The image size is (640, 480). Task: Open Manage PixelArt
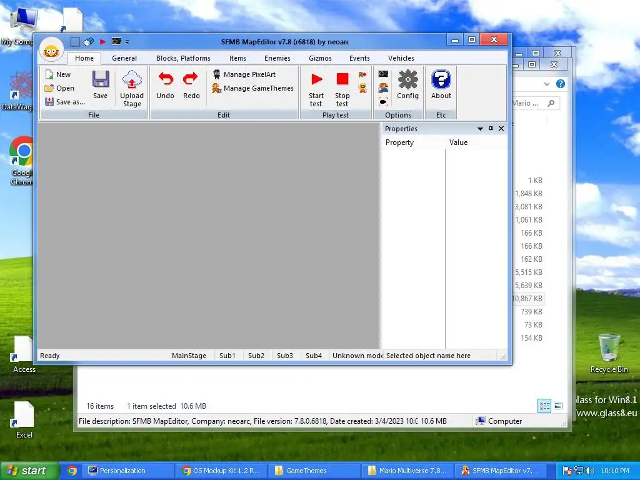(244, 74)
